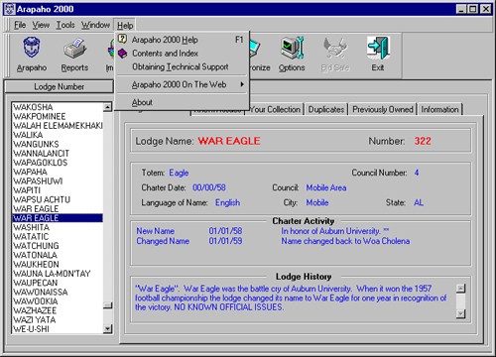This screenshot has width=496, height=357.
Task: Select WAUNA LA-MON'TAY lodge
Action: (58, 274)
